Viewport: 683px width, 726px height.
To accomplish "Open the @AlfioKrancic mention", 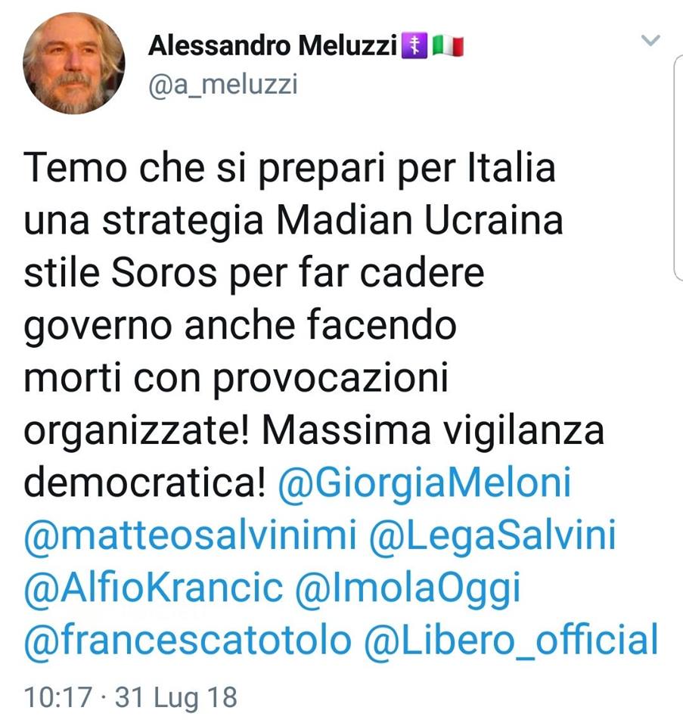I will click(154, 588).
